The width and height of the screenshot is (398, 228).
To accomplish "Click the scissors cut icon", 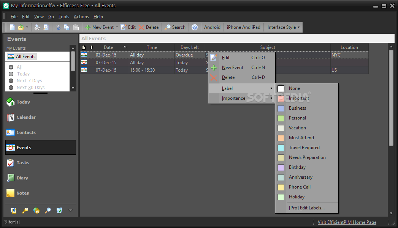I will [59, 27].
